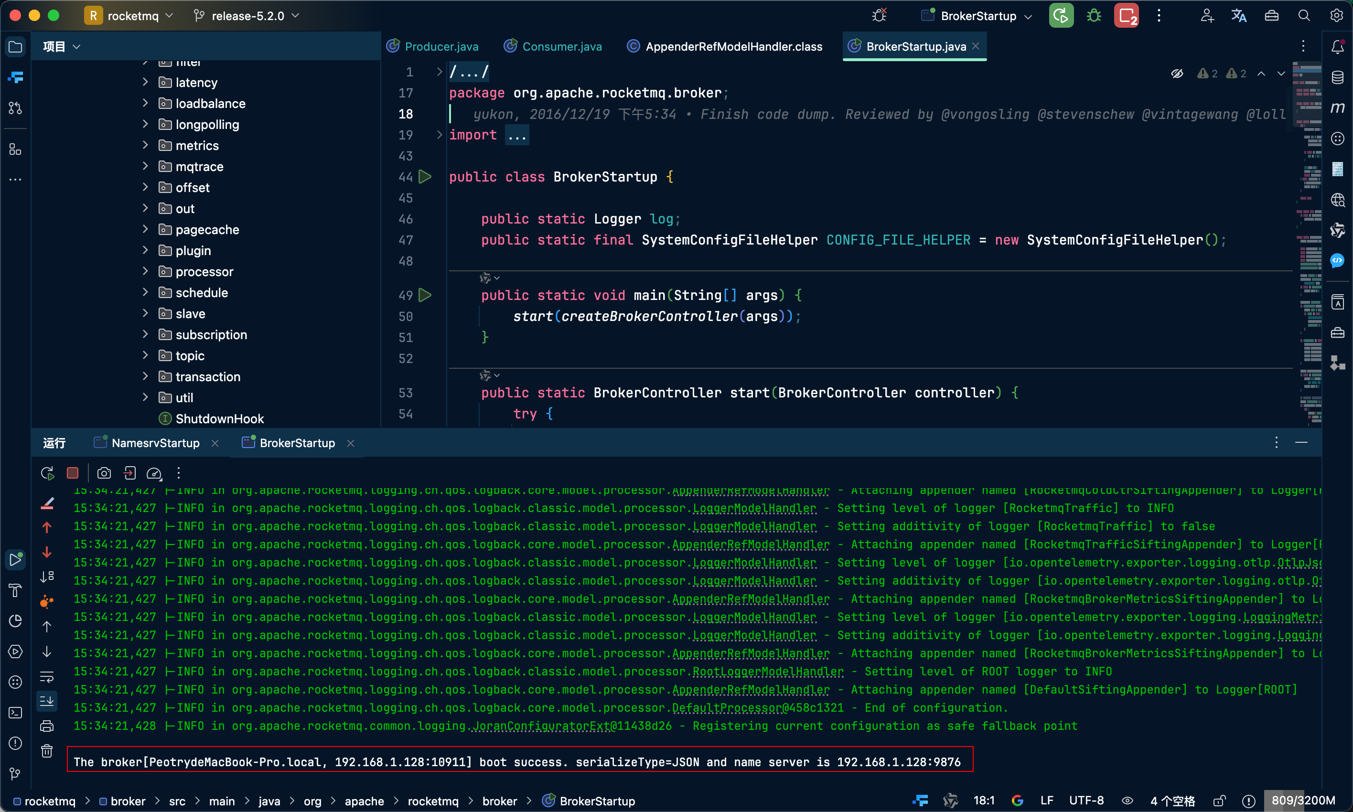This screenshot has height=812, width=1353.
Task: Switch to the Producer.java tab
Action: (x=432, y=46)
